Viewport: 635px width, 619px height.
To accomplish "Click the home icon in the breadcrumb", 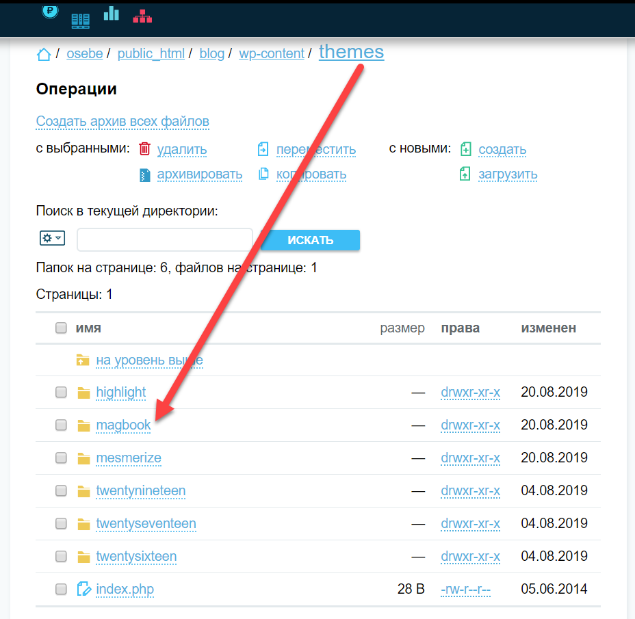I will click(x=44, y=55).
